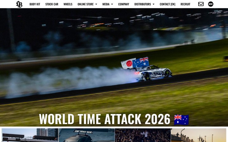Expand the Media dropdown arrow

(x=112, y=4)
